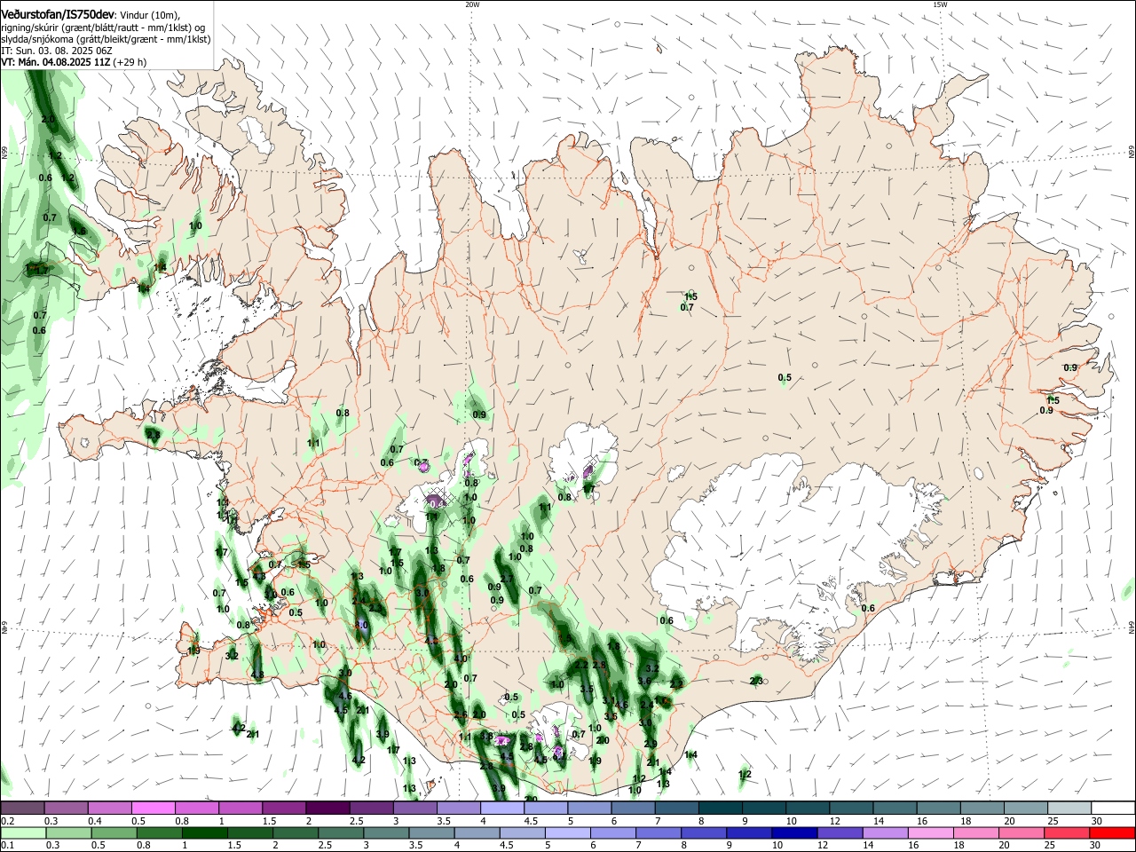The height and width of the screenshot is (852, 1136).
Task: Pick the crimson 25 swatch in bottom legend row
Action: [x=1067, y=833]
